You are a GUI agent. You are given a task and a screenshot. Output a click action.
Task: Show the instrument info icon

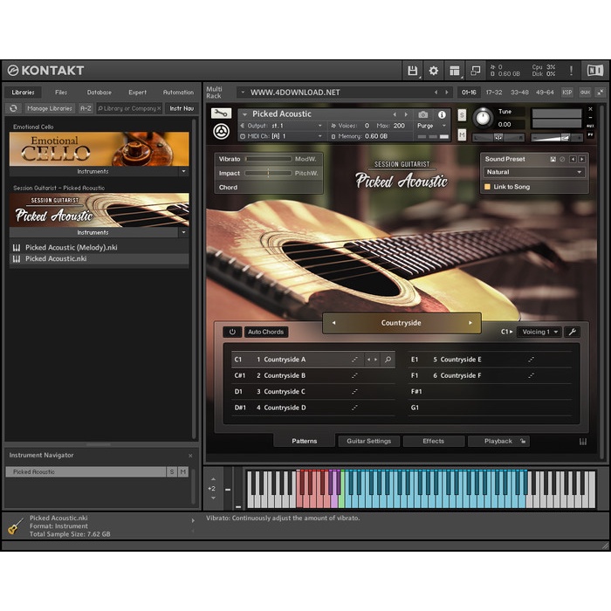[x=442, y=114]
